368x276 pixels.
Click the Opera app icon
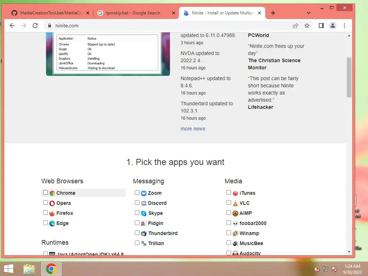pos(52,203)
